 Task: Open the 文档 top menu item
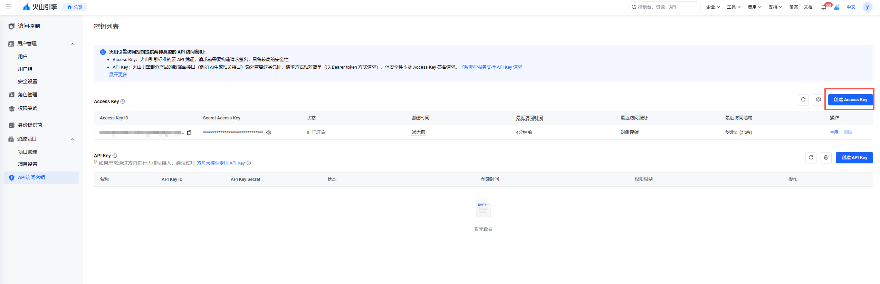point(808,7)
